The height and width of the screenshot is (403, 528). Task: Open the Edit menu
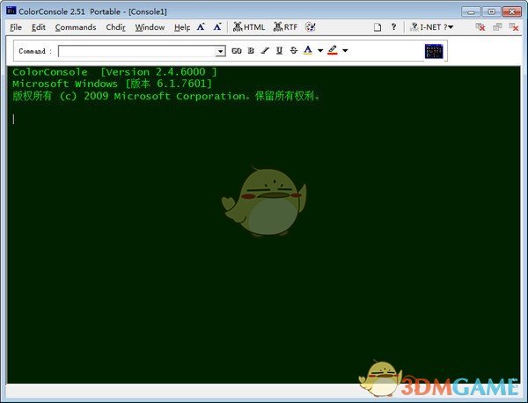coord(39,27)
